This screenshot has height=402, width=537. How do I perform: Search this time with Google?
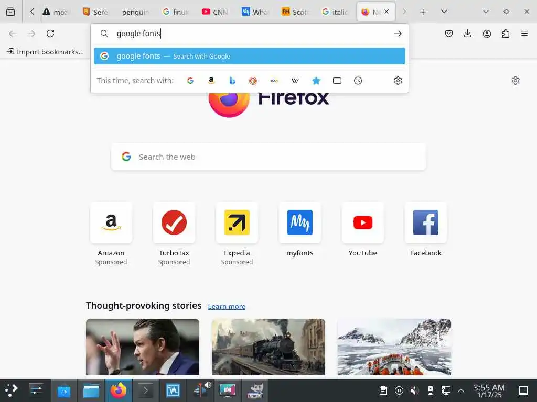click(x=190, y=81)
